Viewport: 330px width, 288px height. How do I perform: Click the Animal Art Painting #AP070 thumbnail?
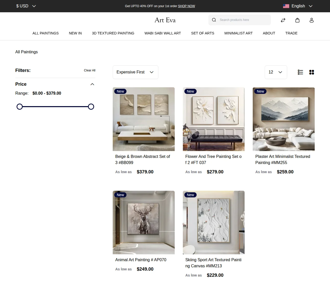pyautogui.click(x=144, y=222)
